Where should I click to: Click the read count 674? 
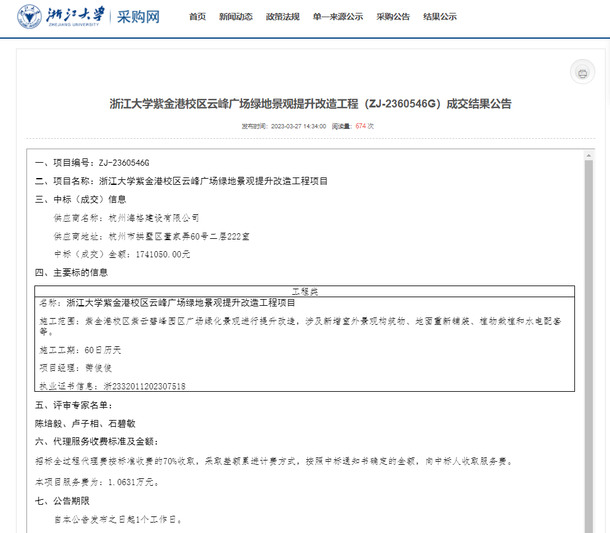pos(361,126)
